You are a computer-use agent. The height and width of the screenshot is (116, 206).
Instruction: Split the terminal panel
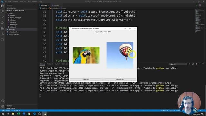[193, 64]
